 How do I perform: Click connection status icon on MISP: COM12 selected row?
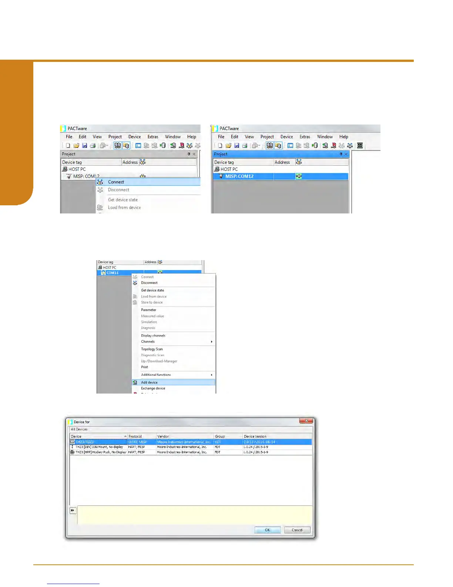click(299, 176)
